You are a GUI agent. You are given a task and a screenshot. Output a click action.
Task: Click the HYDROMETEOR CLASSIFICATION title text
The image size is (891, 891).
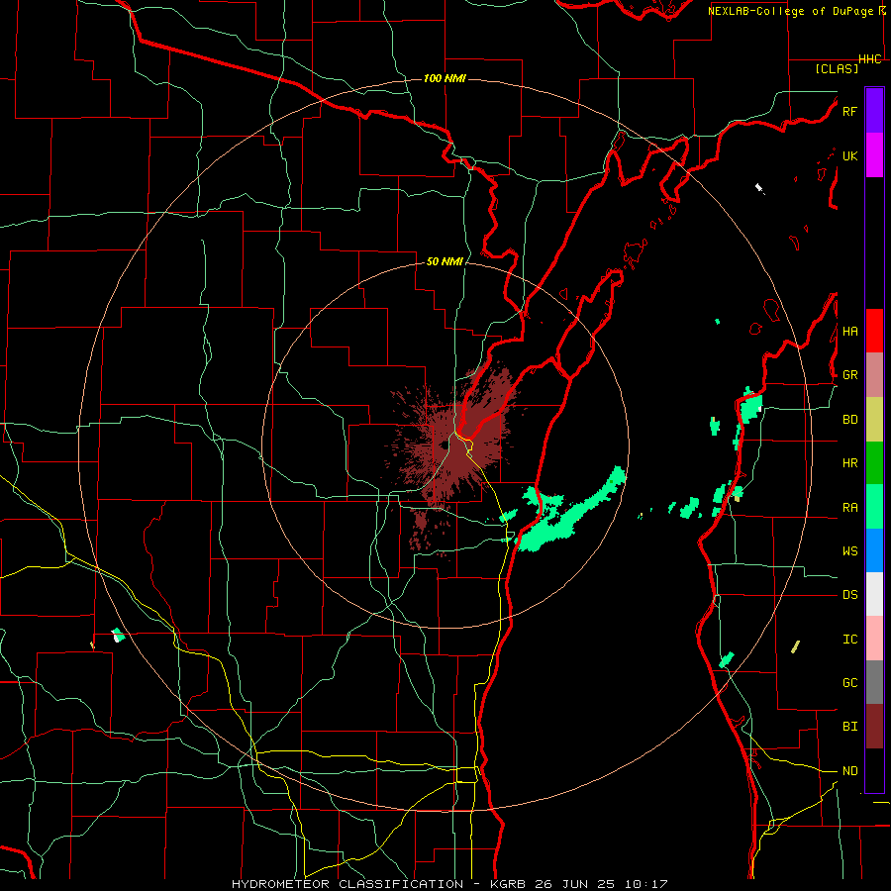click(x=347, y=884)
